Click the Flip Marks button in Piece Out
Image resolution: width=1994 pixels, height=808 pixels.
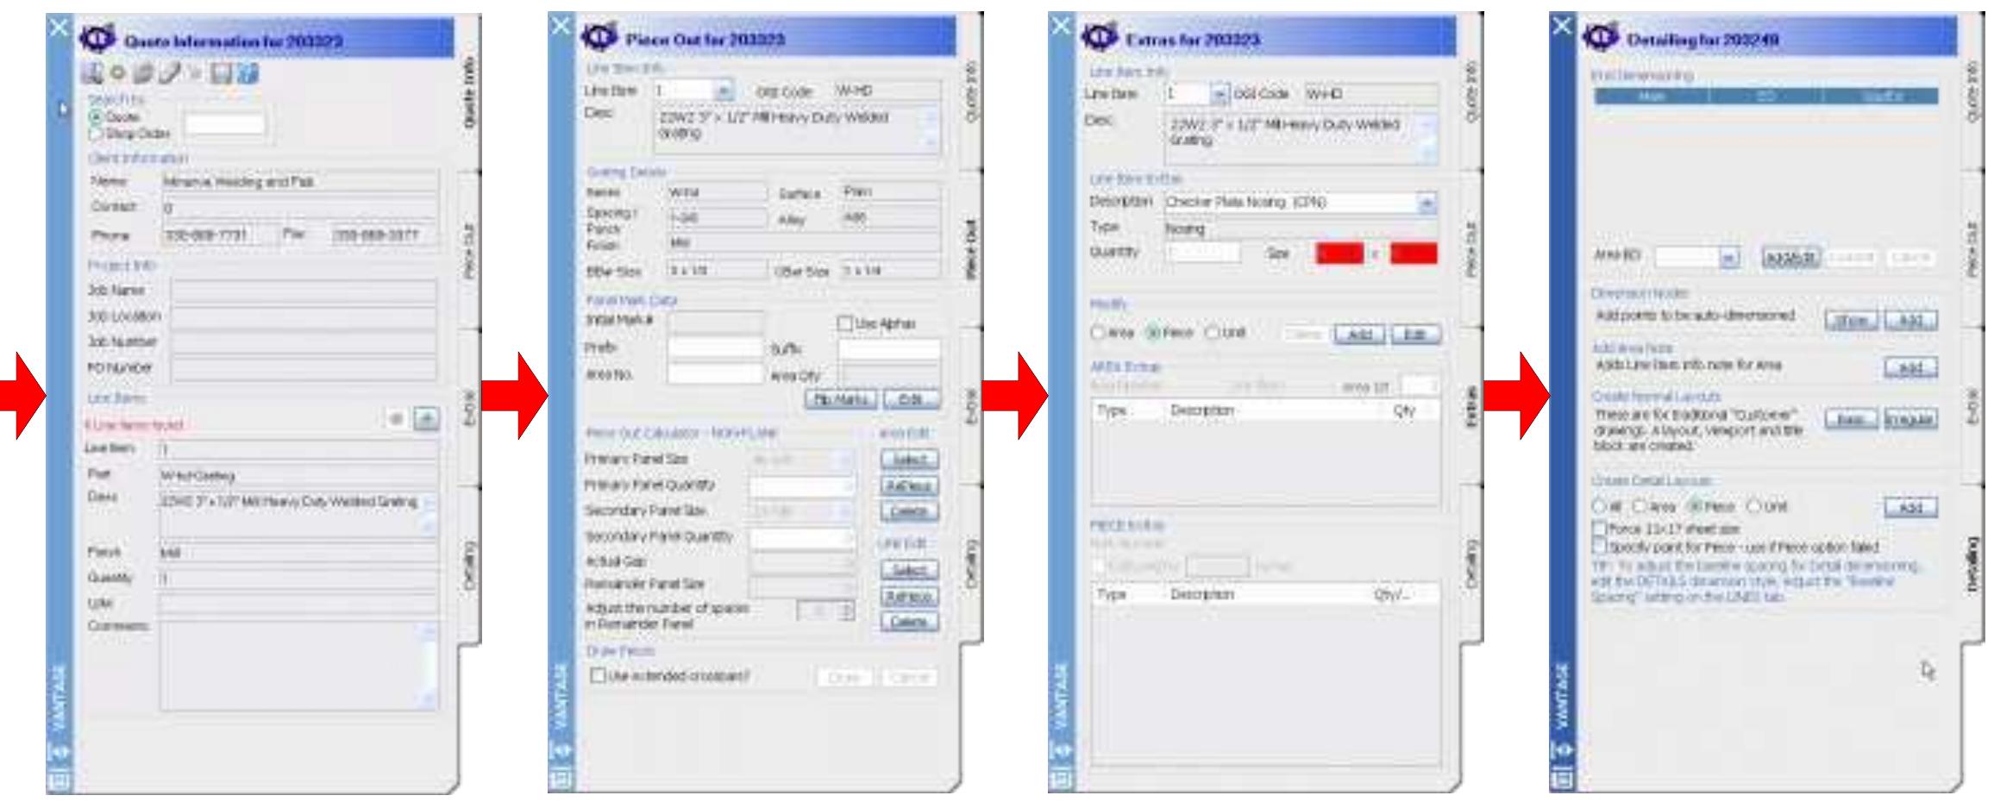(x=841, y=400)
